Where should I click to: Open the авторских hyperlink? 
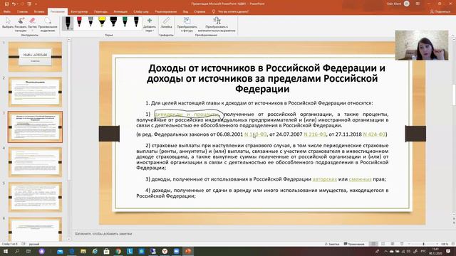[325, 179]
